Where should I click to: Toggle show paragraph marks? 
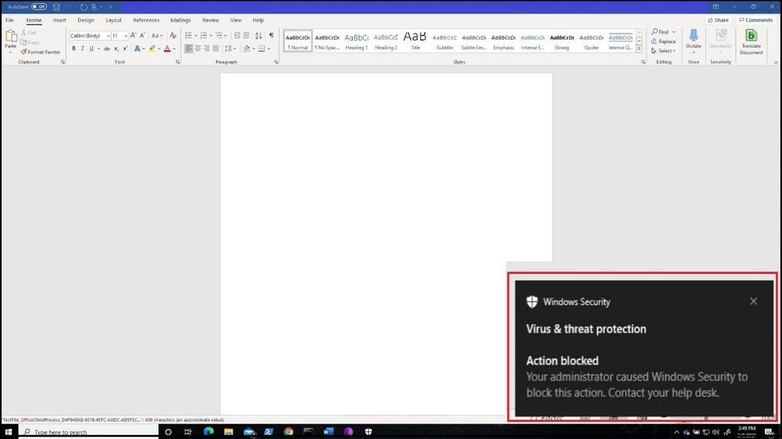(272, 35)
